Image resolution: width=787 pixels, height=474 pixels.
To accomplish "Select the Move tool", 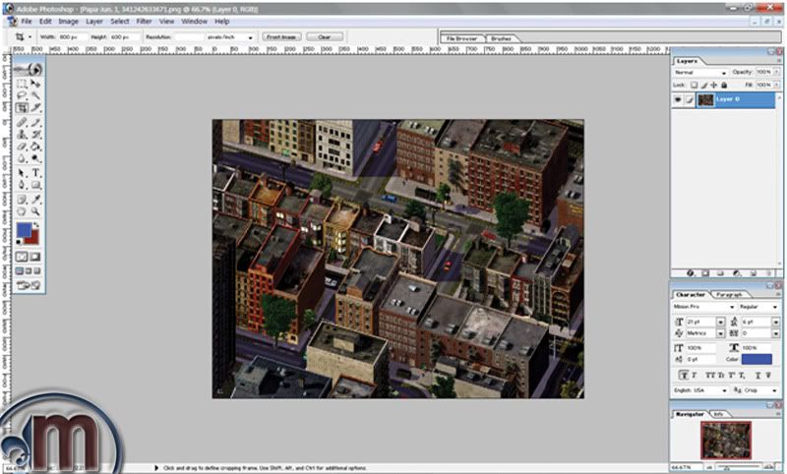I will [36, 85].
